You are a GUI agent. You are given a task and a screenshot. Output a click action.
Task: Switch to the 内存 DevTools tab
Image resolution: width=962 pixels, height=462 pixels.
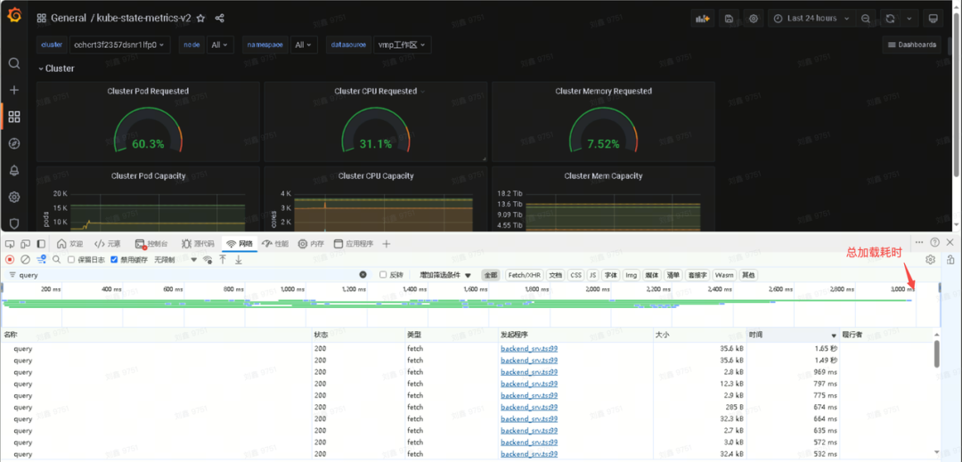point(311,243)
